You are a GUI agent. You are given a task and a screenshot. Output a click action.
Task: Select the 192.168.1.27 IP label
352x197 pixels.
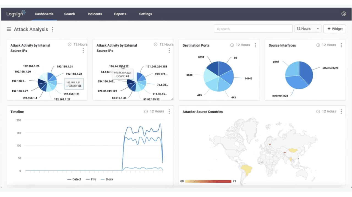pos(62,99)
